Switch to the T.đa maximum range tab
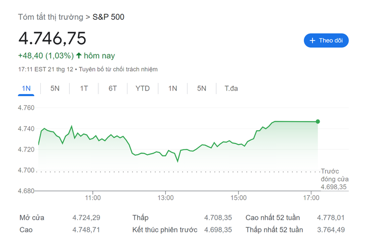Image resolution: width=367 pixels, height=240 pixels. (x=231, y=88)
